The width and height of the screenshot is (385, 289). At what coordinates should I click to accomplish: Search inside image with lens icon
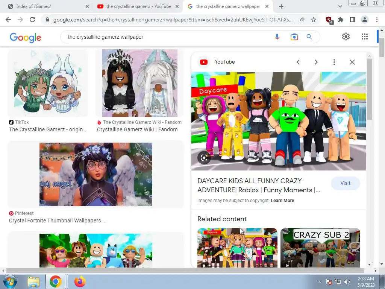pyautogui.click(x=204, y=158)
